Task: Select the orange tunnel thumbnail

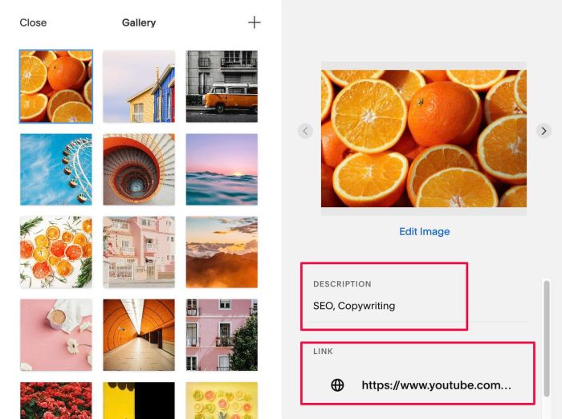Action: tap(139, 335)
